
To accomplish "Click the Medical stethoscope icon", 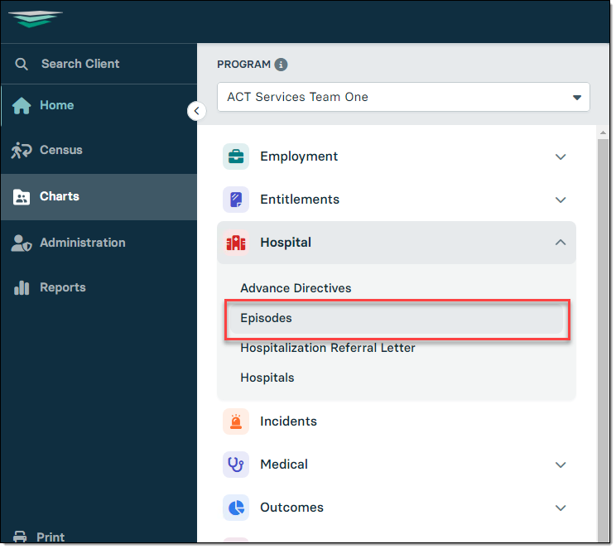I will click(236, 465).
